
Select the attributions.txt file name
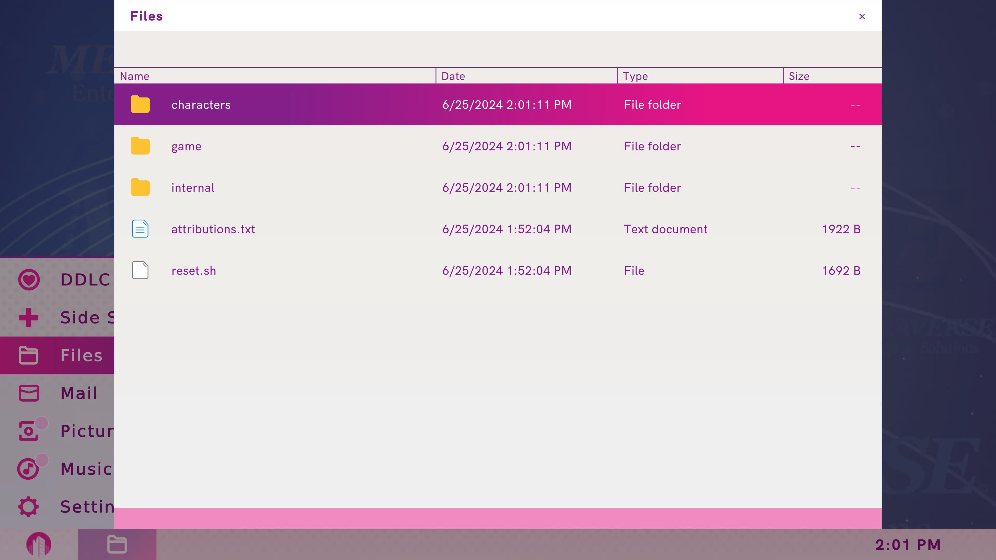point(213,229)
